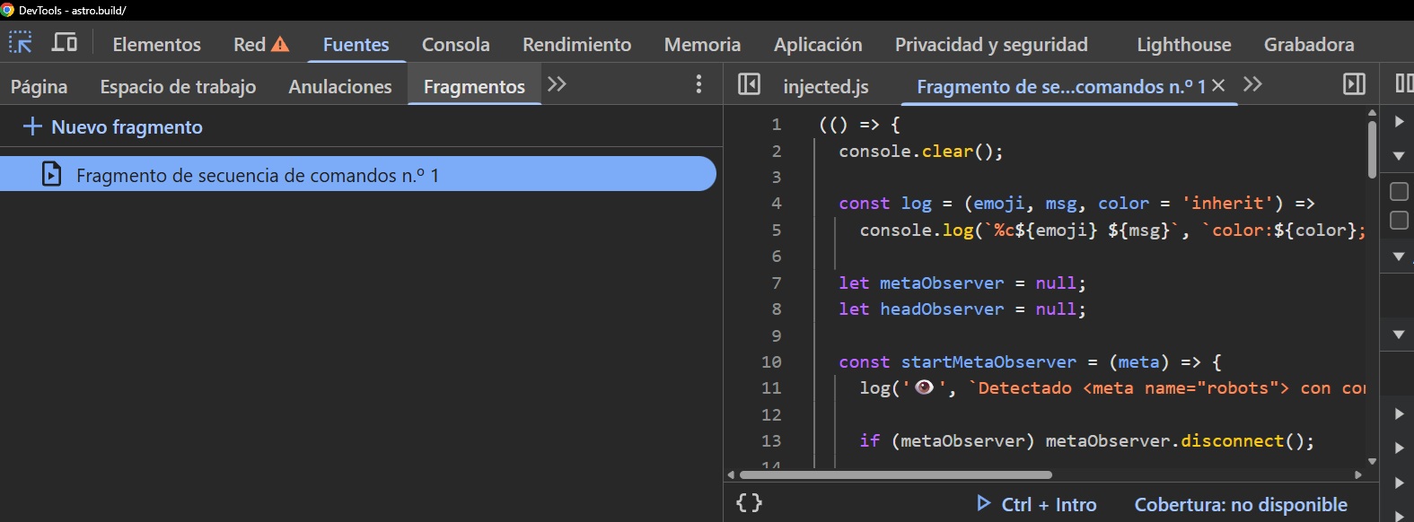This screenshot has height=522, width=1414.
Task: Click the three-dot menu in navigator pane
Action: 698,84
